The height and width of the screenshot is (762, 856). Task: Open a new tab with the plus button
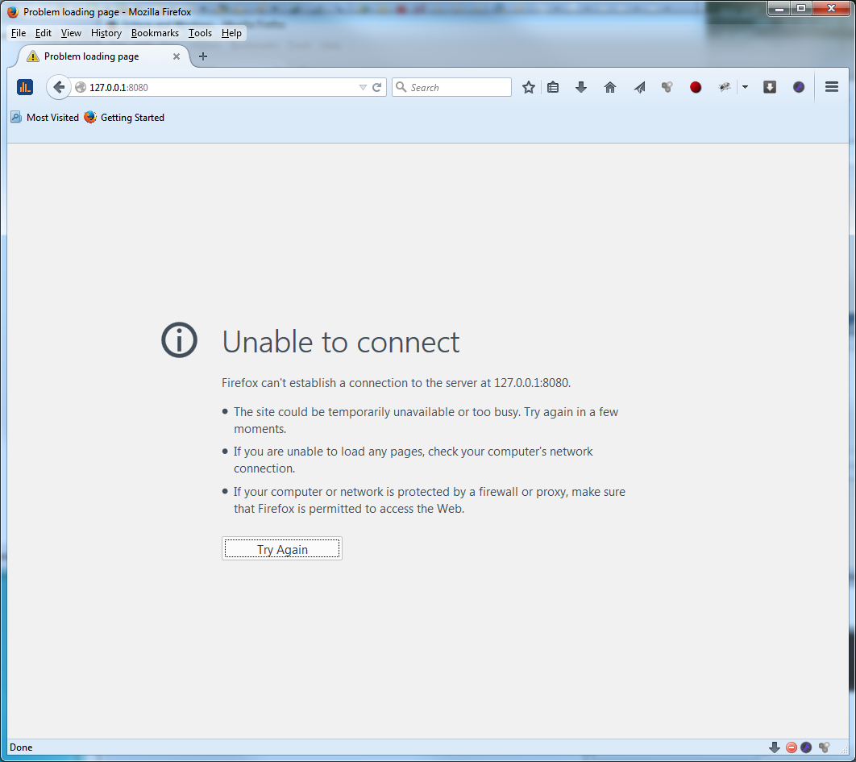(x=203, y=56)
